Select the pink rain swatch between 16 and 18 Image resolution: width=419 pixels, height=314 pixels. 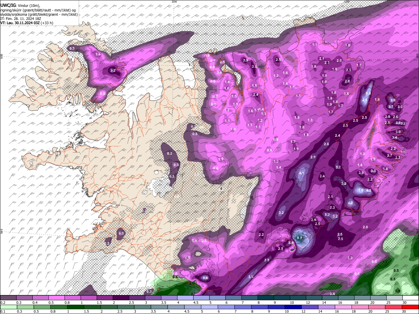(x=344, y=307)
